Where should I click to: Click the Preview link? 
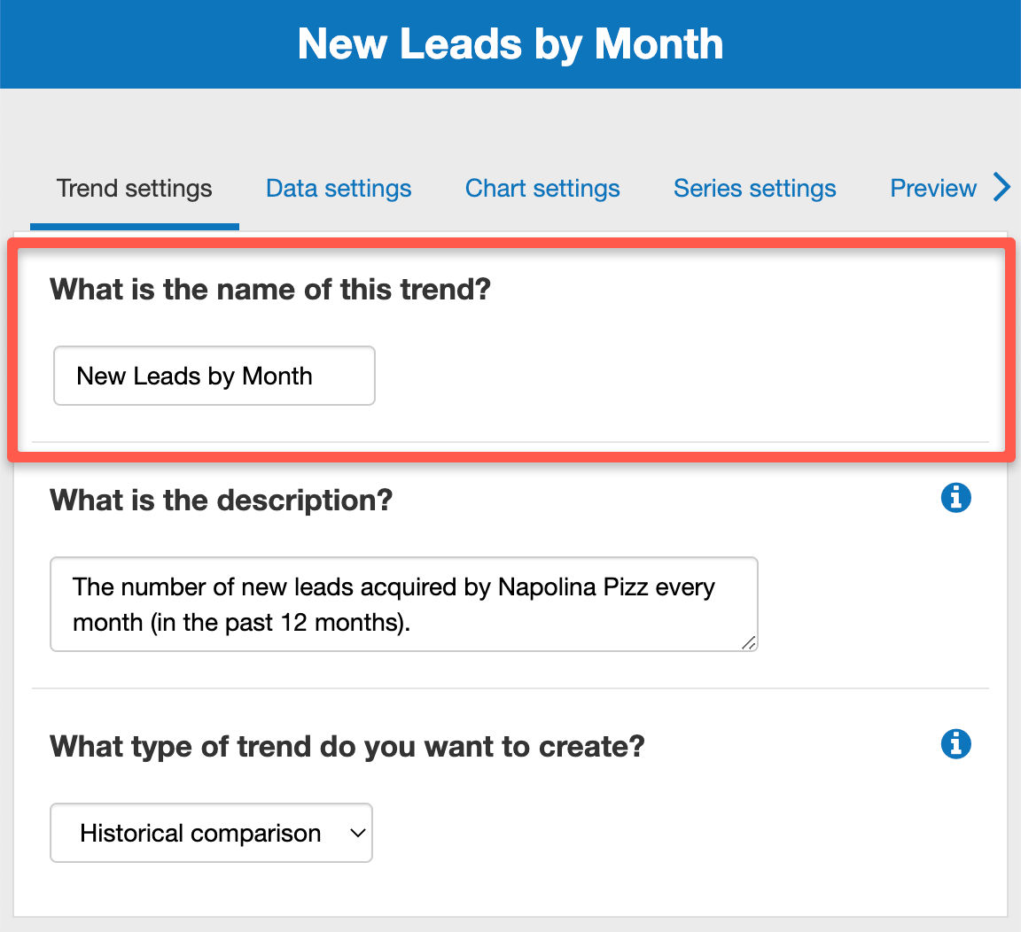click(932, 188)
